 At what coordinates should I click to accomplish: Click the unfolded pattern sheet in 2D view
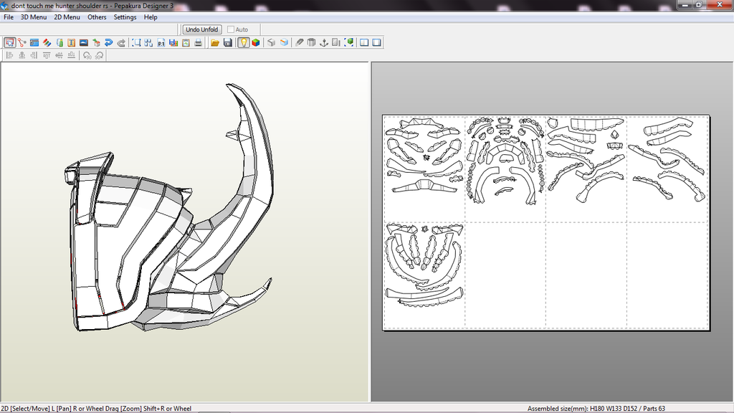tap(545, 222)
